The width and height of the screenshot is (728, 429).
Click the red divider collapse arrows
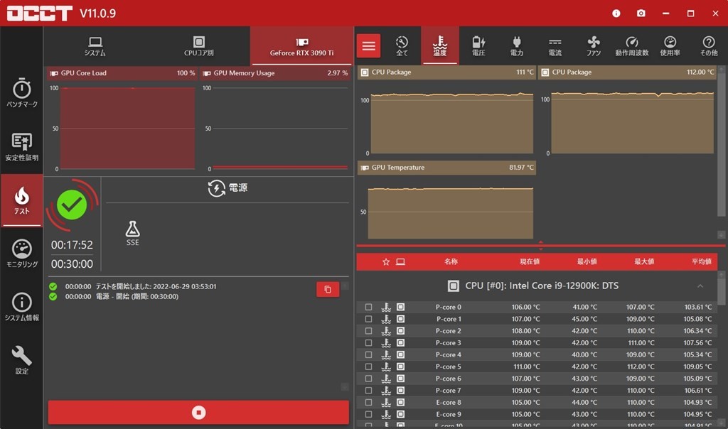click(541, 245)
